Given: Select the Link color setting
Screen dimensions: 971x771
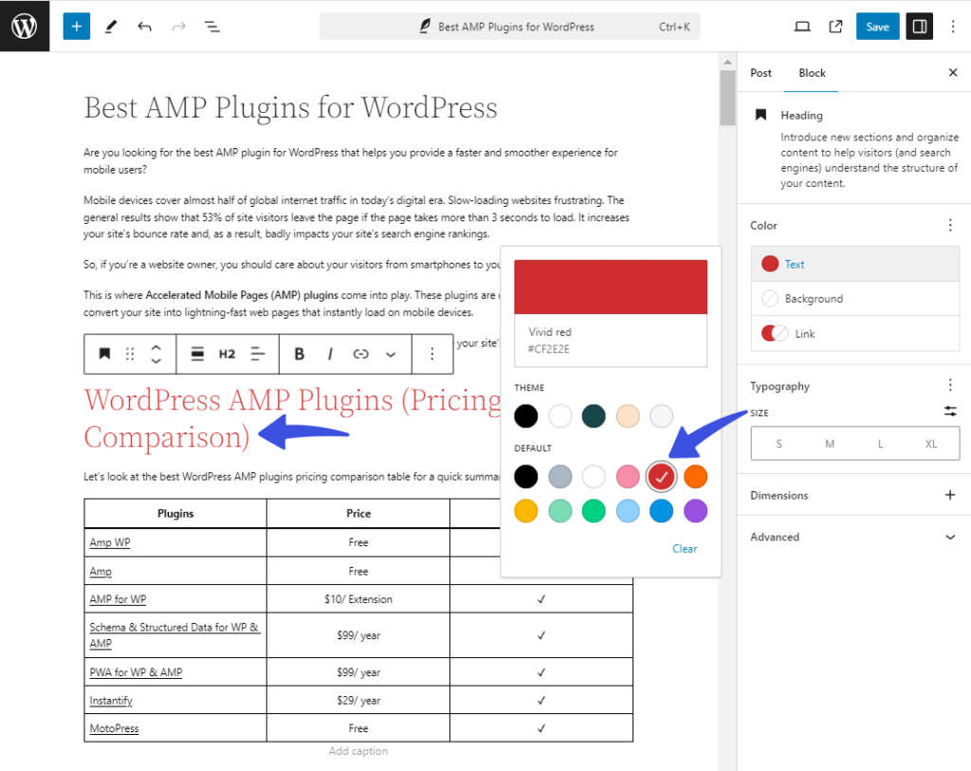Looking at the screenshot, I should [x=855, y=333].
